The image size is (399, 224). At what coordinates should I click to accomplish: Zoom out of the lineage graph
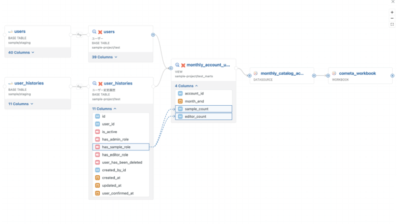click(392, 18)
